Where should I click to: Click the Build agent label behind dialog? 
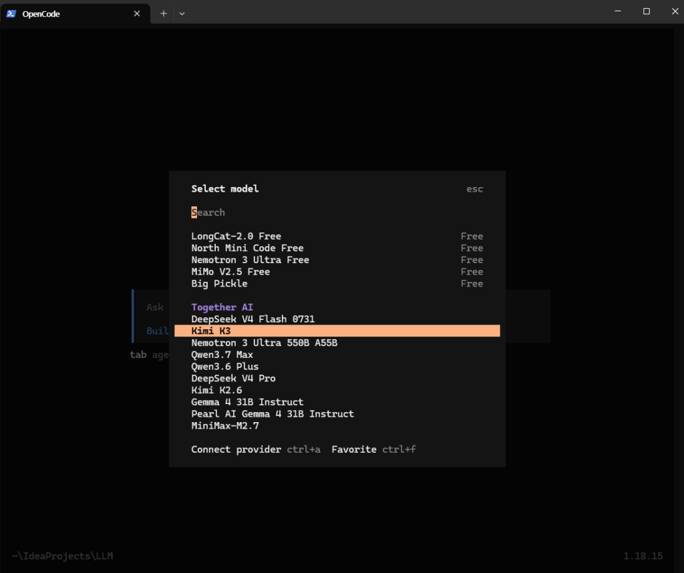158,331
